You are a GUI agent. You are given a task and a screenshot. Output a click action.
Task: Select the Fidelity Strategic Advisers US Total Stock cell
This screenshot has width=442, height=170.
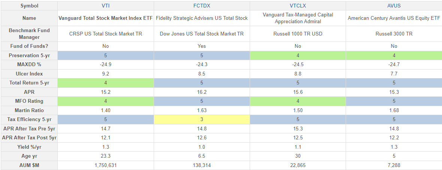202,18
